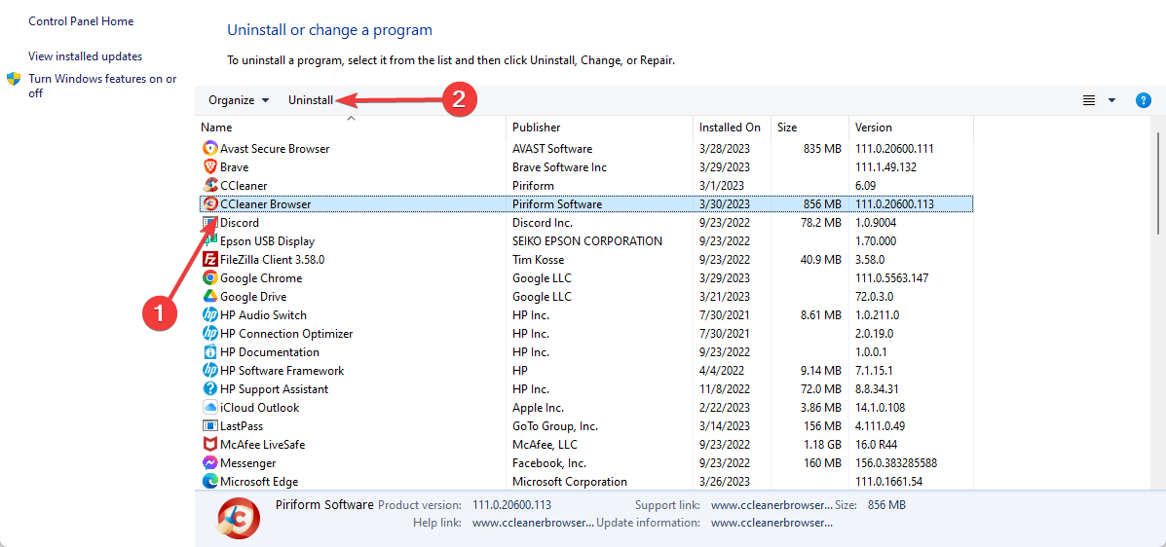Click the HP Documentation icon
Viewport: 1166px width, 547px height.
tap(209, 351)
